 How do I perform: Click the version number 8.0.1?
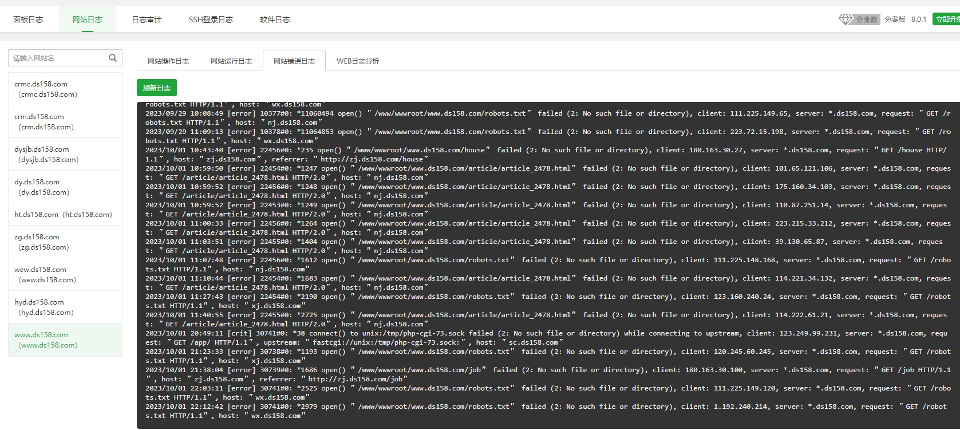(919, 19)
